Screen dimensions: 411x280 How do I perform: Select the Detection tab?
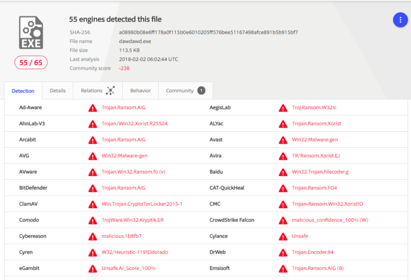click(x=23, y=91)
